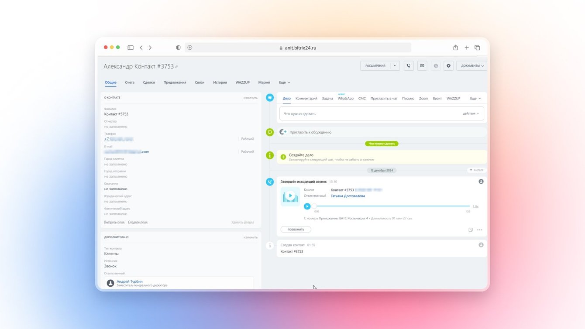Click the РАСШИРЕНИЯ button

point(375,66)
